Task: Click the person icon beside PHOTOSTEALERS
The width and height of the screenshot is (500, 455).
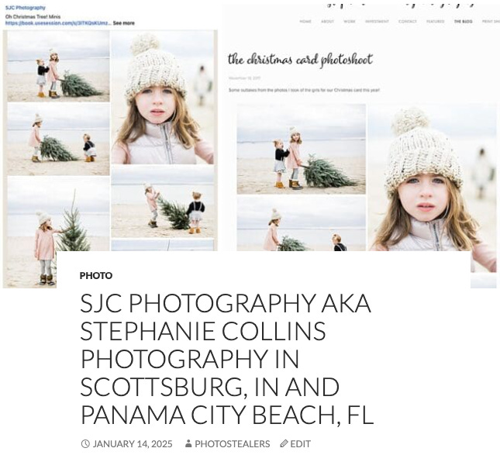Action: 188,443
